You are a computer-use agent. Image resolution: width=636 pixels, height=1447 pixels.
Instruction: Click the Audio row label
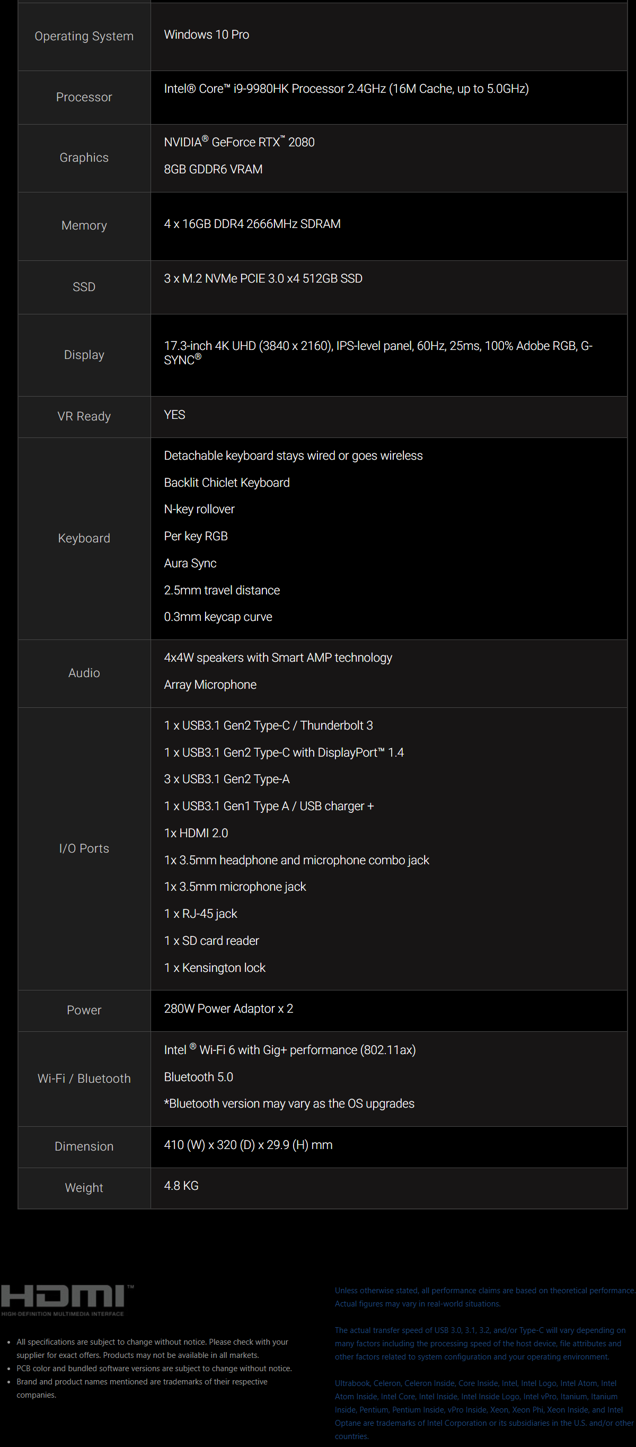84,673
